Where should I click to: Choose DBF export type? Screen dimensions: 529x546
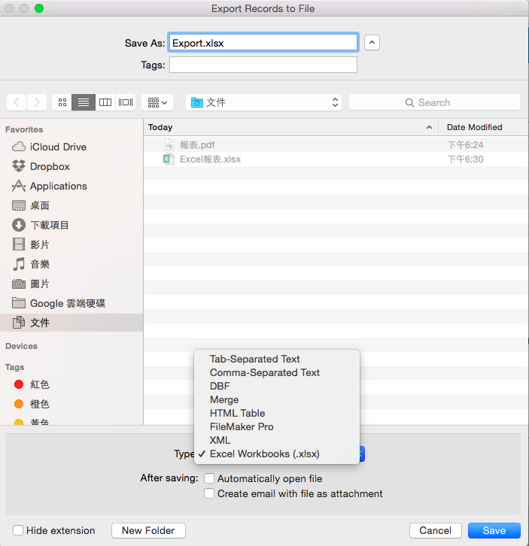pyautogui.click(x=277, y=386)
